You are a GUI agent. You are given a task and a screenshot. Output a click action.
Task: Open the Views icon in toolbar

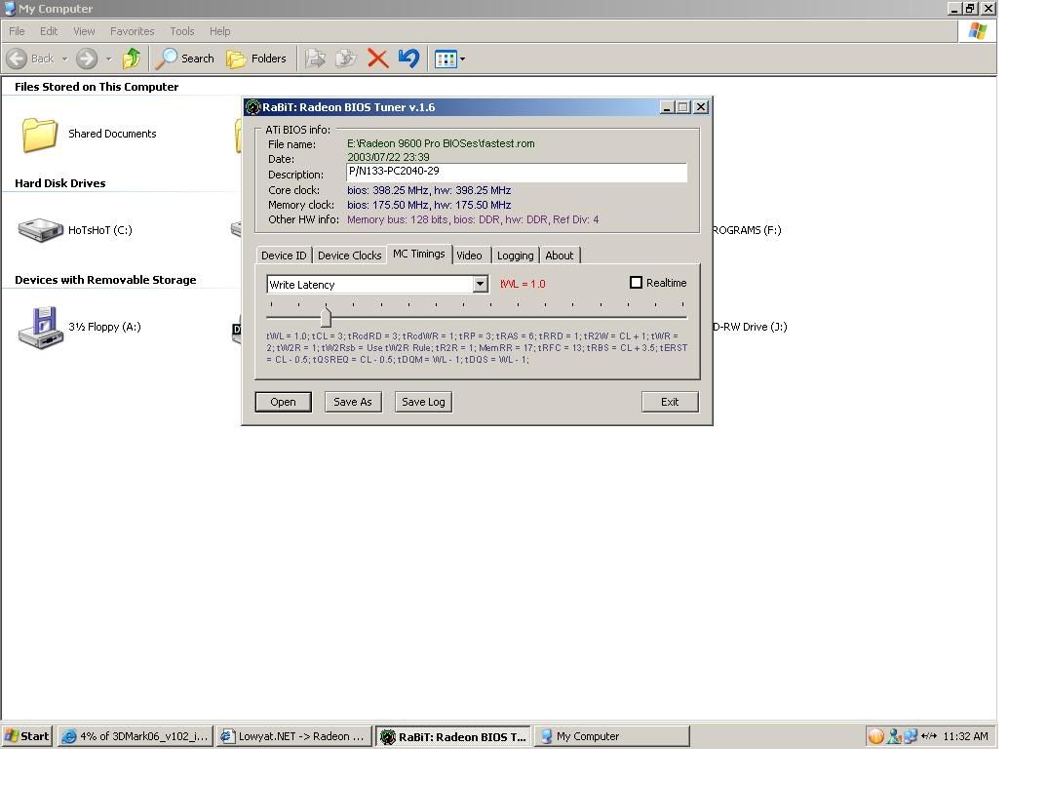pyautogui.click(x=446, y=59)
